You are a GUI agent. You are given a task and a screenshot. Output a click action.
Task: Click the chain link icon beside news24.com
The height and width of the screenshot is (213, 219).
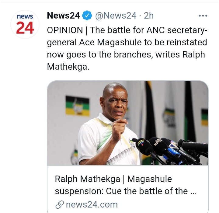[x=60, y=204]
